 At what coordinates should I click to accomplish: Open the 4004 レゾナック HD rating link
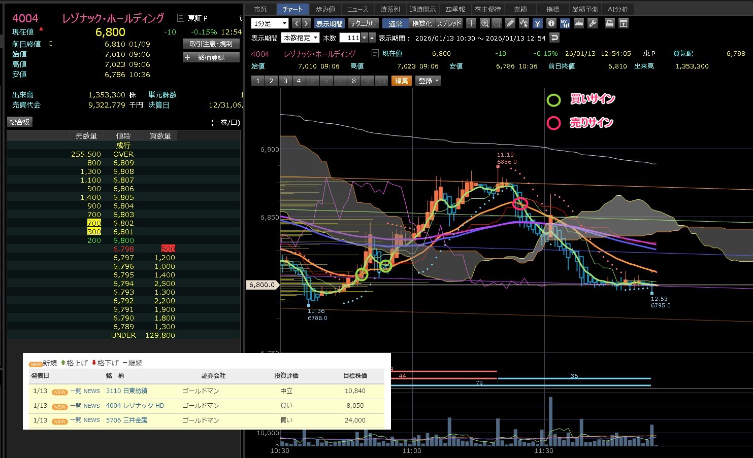(x=135, y=406)
